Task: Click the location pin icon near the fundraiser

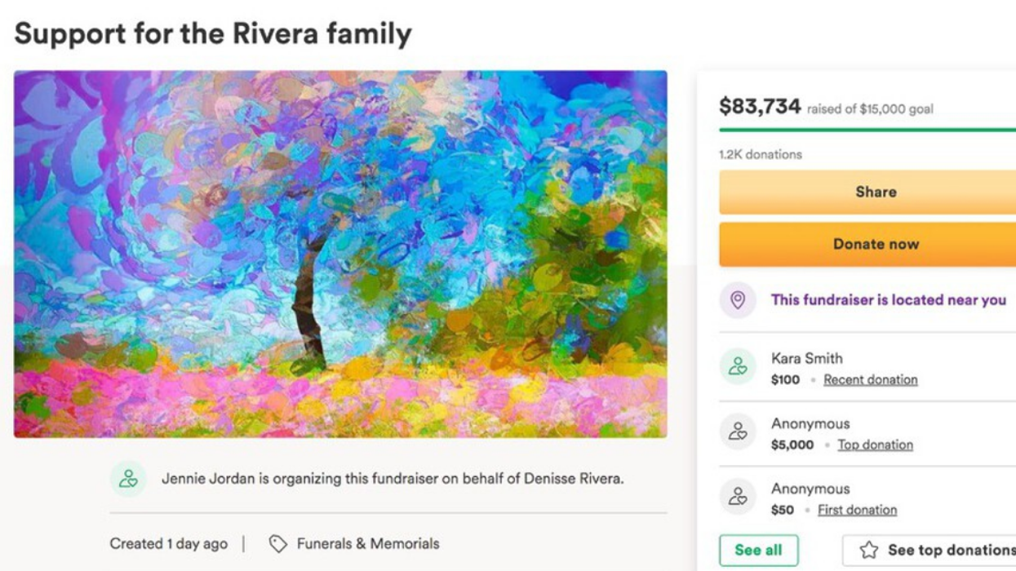Action: (x=737, y=299)
